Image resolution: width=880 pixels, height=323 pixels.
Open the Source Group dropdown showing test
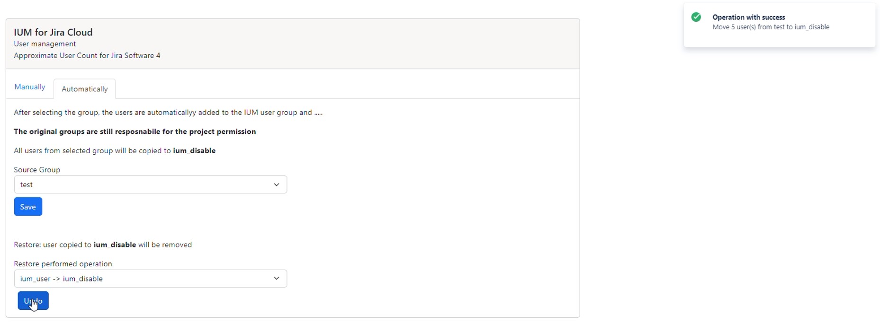(x=142, y=185)
